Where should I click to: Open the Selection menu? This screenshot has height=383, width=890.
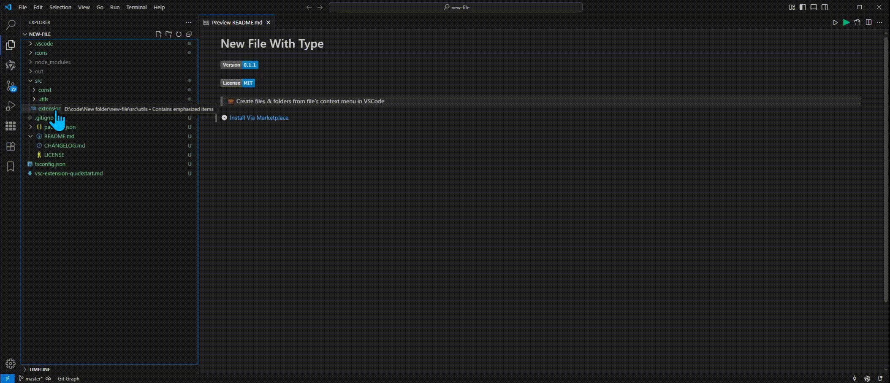pyautogui.click(x=60, y=7)
